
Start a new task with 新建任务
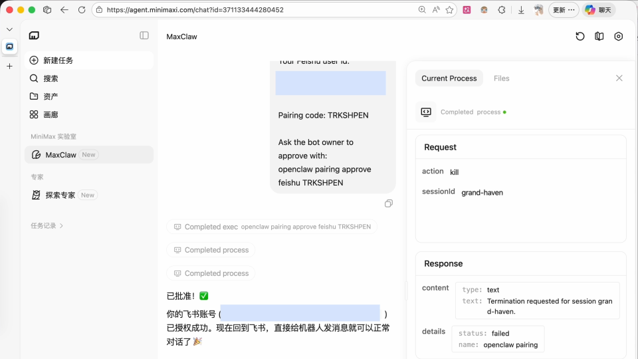click(88, 60)
